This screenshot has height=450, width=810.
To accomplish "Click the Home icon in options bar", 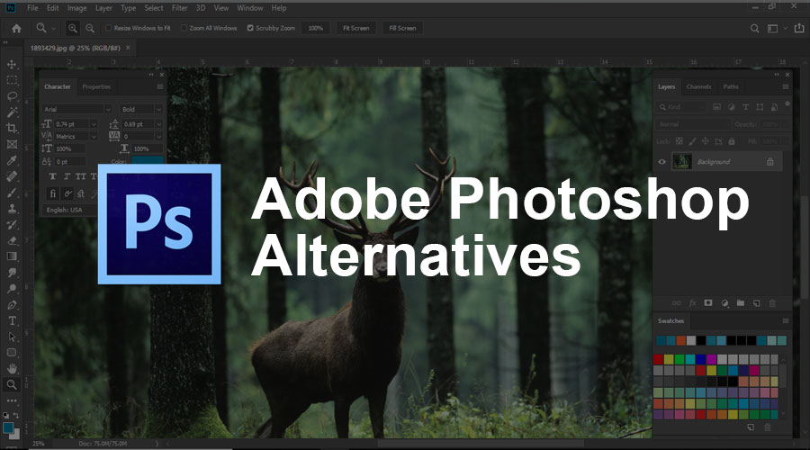I will point(16,28).
